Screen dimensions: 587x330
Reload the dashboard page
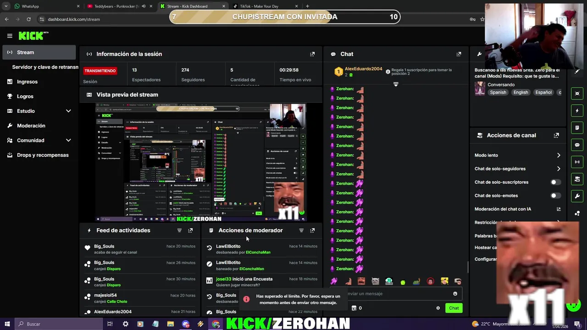pyautogui.click(x=28, y=19)
